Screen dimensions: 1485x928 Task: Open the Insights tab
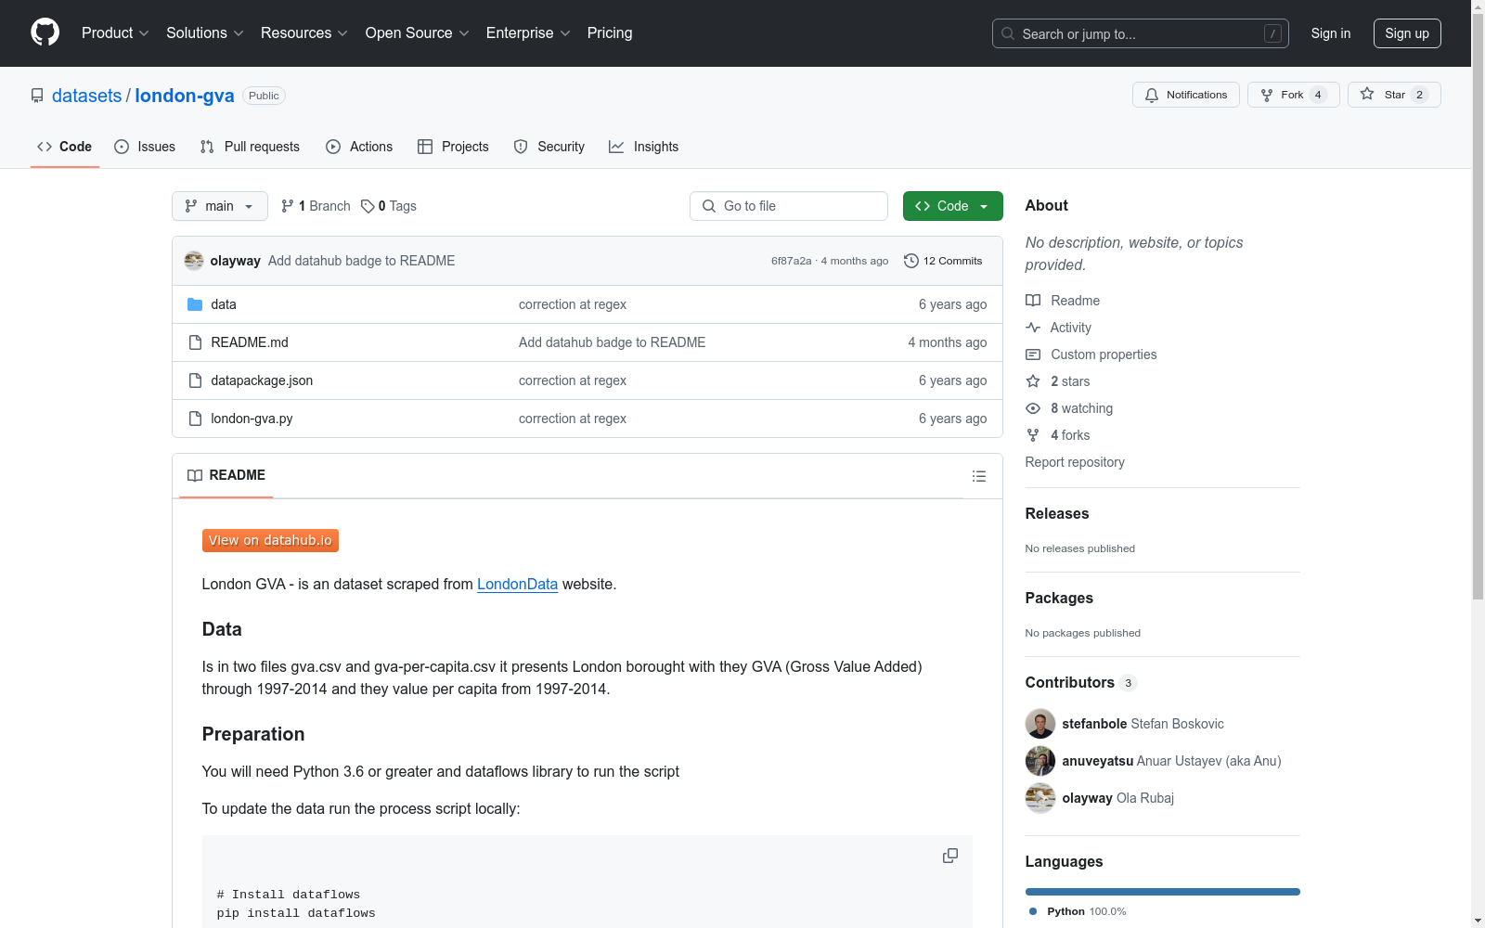(x=644, y=147)
